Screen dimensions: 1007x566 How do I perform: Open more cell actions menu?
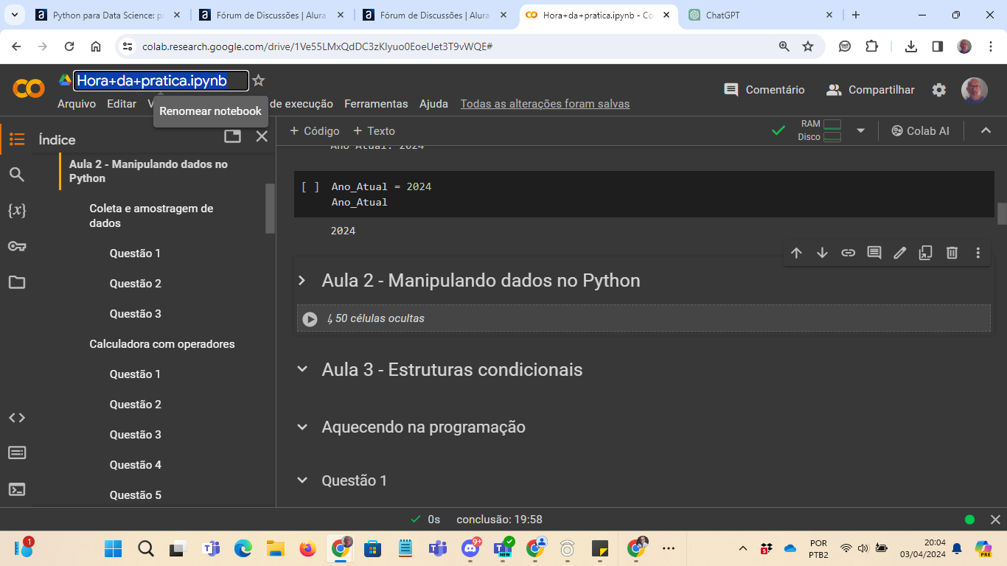point(978,253)
